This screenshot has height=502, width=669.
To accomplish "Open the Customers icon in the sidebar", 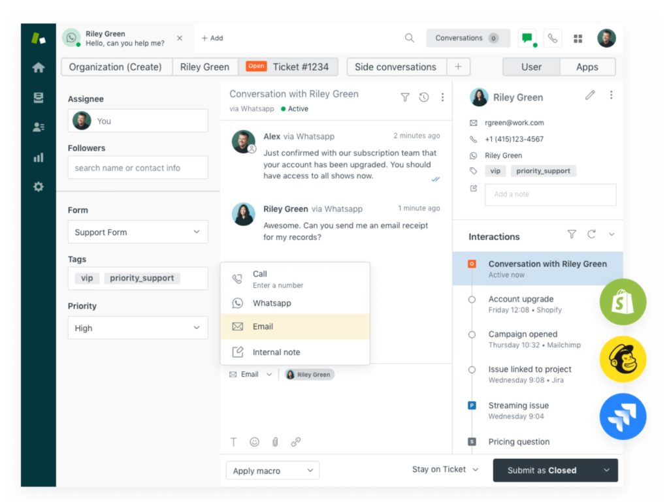I will click(x=37, y=128).
